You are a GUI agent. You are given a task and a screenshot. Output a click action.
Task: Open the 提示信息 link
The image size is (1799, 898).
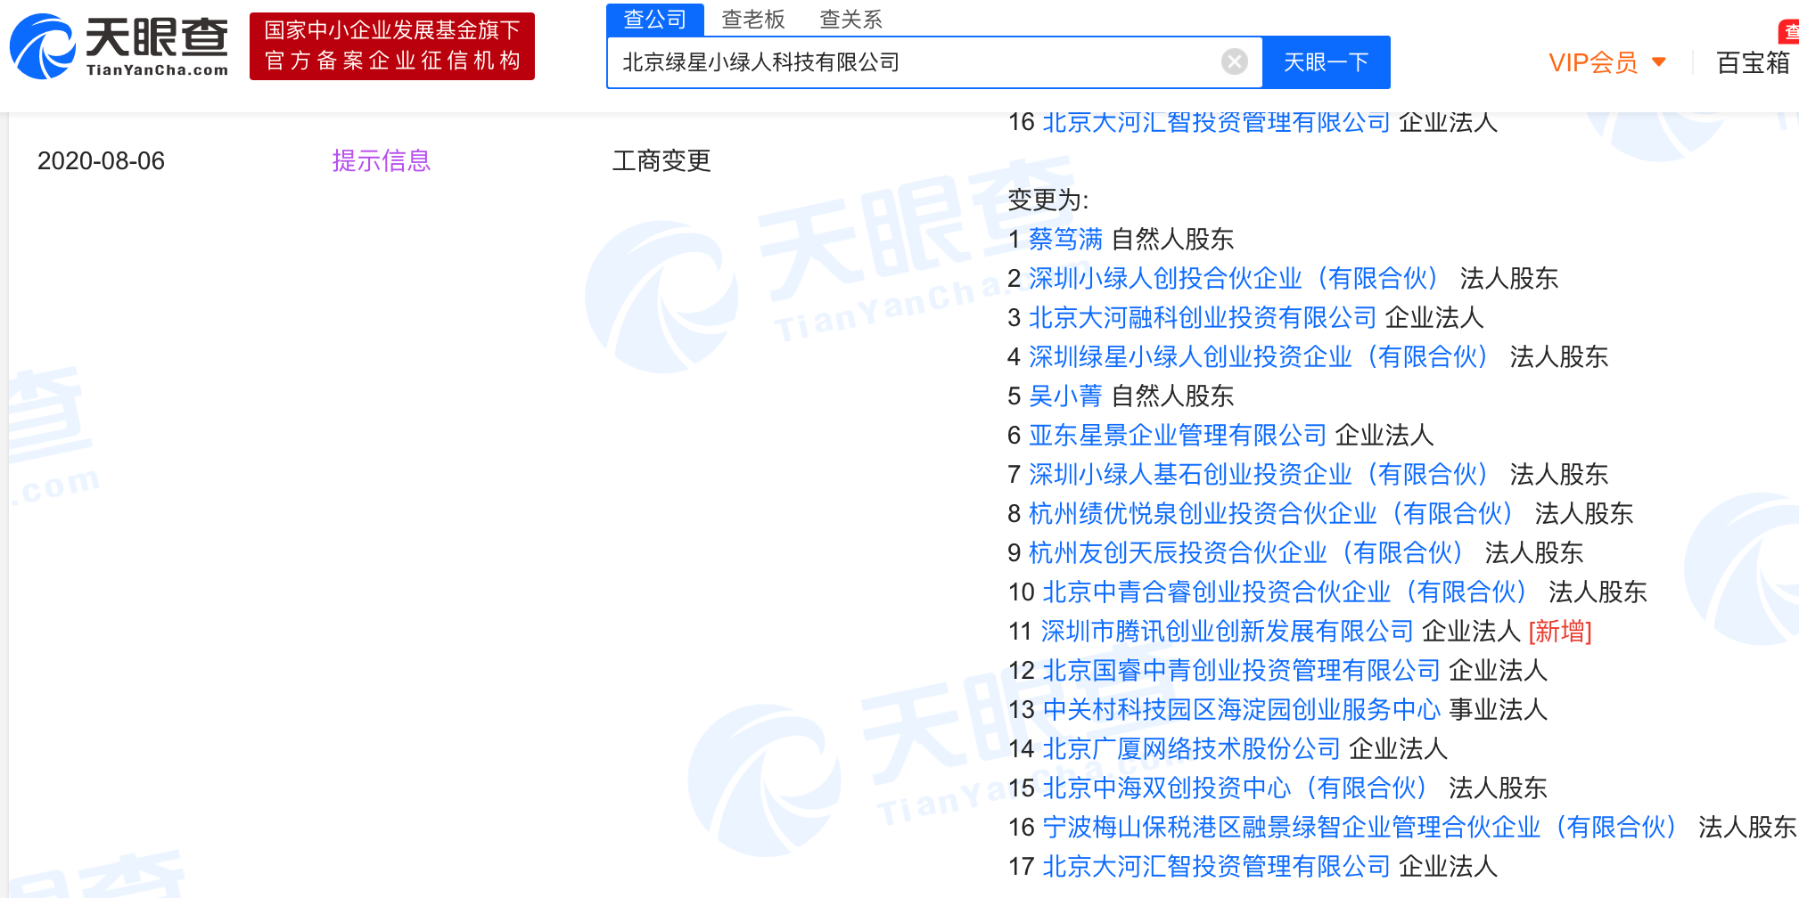click(382, 160)
